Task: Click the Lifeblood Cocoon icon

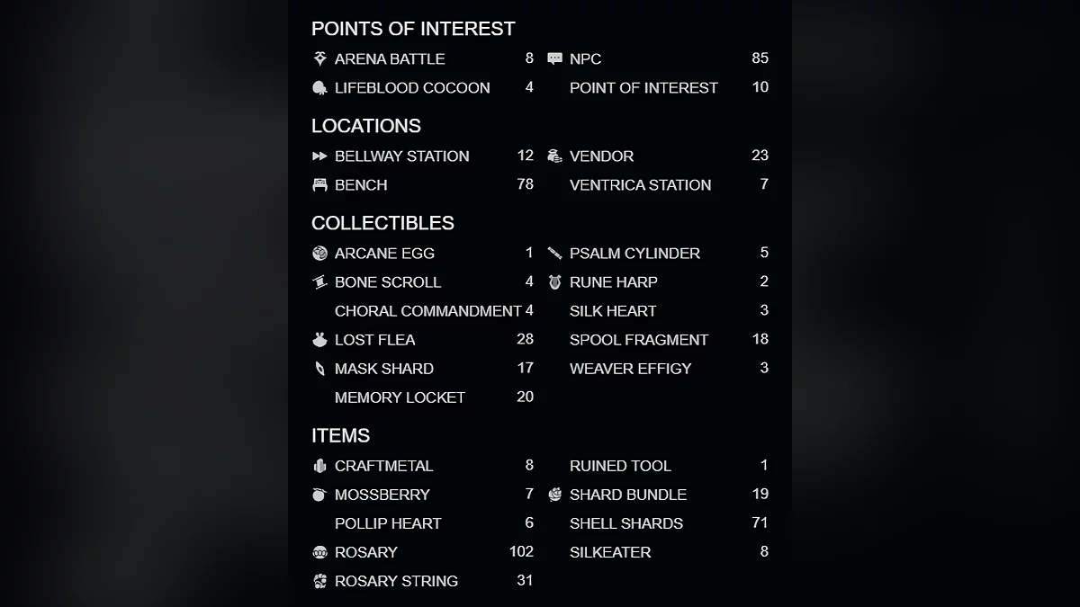Action: point(319,87)
